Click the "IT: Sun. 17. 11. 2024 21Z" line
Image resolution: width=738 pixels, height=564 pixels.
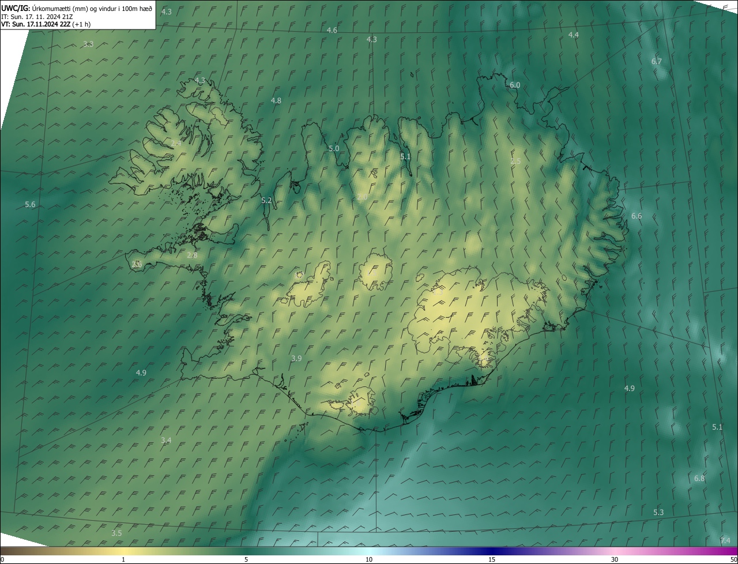coord(36,16)
